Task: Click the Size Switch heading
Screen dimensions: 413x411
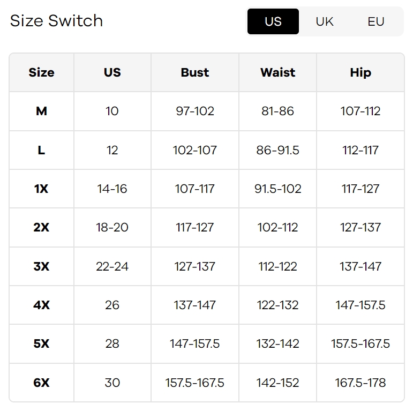Action: pos(56,21)
